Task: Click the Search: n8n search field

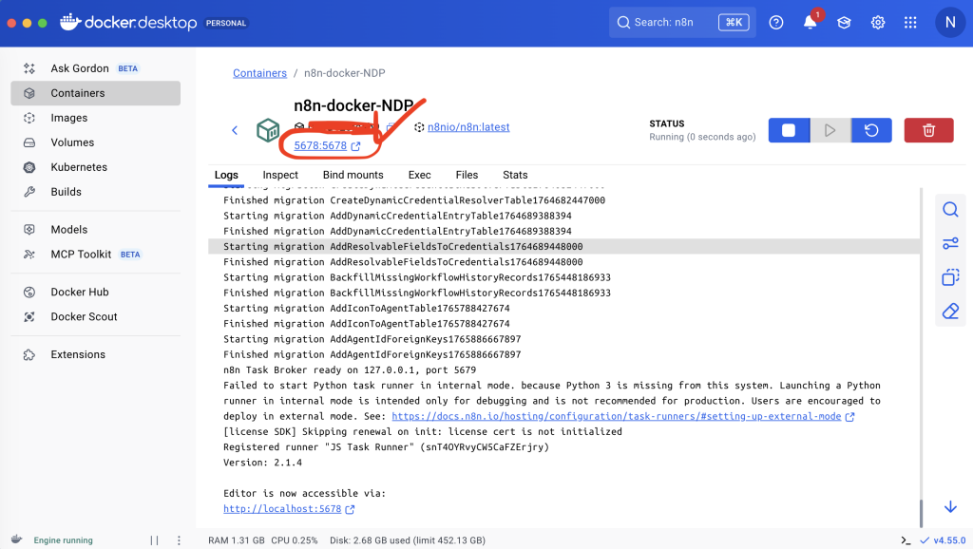Action: (665, 22)
